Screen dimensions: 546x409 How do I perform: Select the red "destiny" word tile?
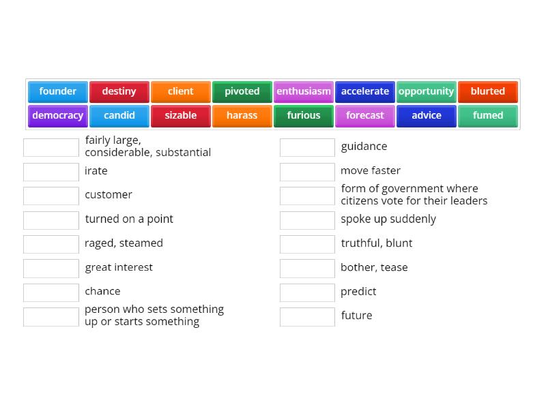[x=119, y=91]
